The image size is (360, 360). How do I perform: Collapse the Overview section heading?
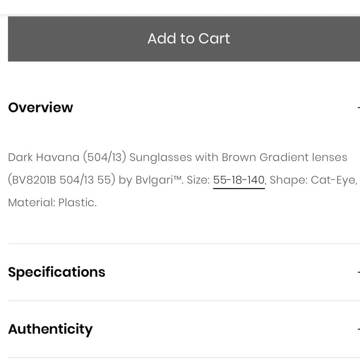[40, 108]
